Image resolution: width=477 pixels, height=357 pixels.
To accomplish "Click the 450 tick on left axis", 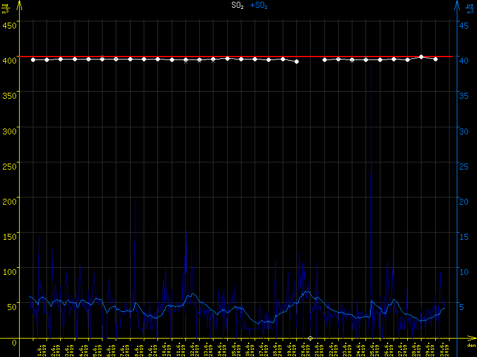I will tap(10, 24).
